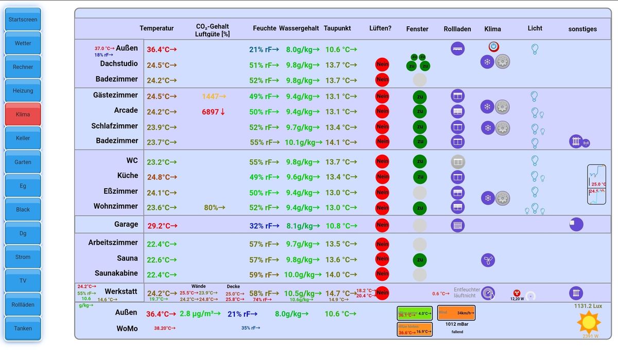Click the Arcade CO₂ value 6897
The width and height of the screenshot is (618, 350).
[x=214, y=112]
